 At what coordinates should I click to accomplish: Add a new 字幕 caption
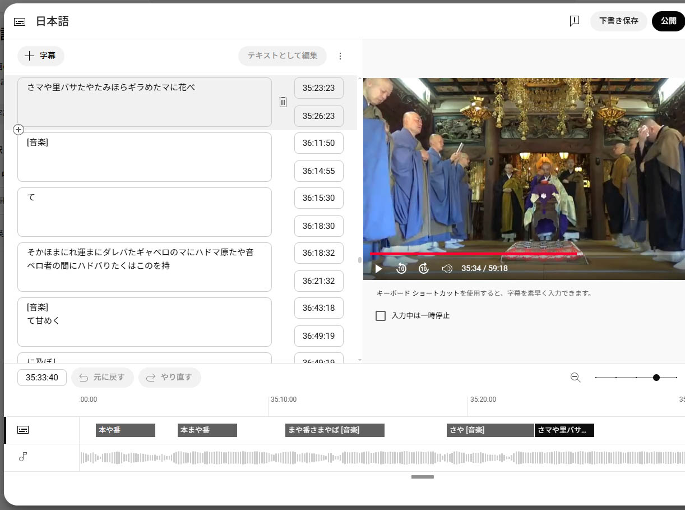tap(41, 56)
